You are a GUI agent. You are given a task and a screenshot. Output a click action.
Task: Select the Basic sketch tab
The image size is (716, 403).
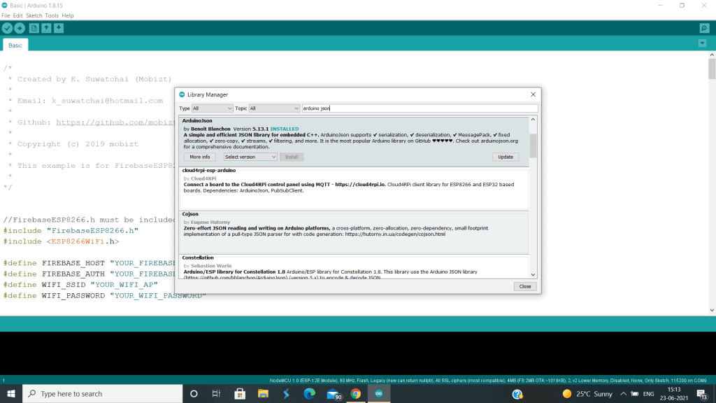point(15,45)
